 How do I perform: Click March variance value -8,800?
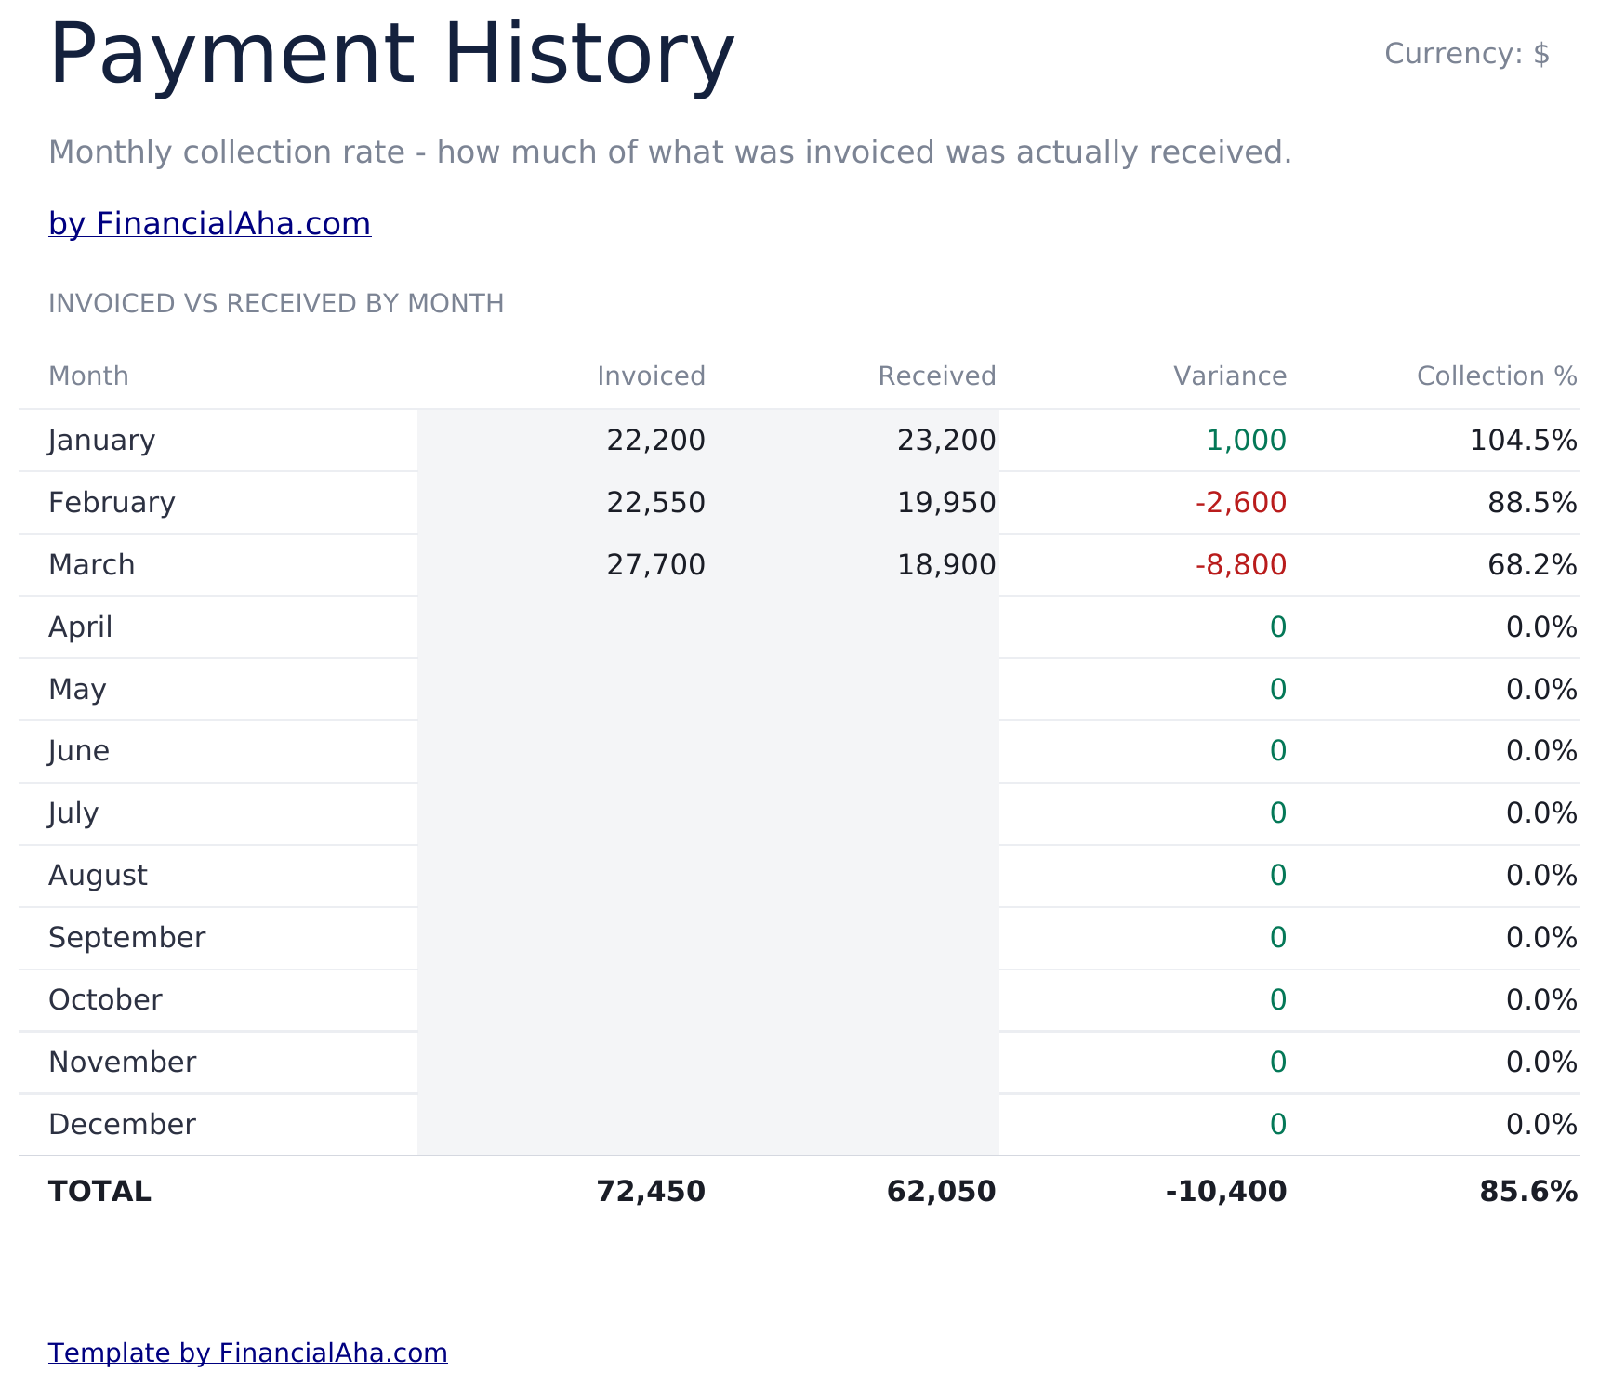1241,565
